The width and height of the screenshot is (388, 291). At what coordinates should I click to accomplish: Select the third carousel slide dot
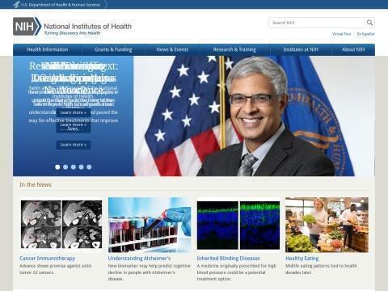[x=74, y=167]
